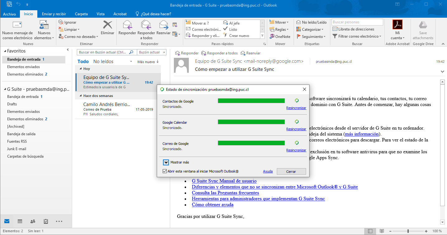Open the Vista tab
The image size is (447, 235).
[x=100, y=14]
